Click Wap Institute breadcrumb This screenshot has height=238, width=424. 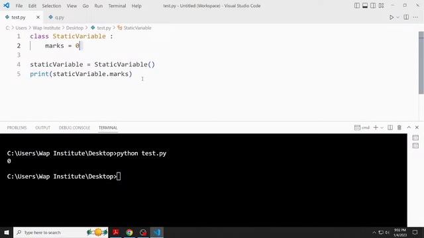click(x=46, y=28)
